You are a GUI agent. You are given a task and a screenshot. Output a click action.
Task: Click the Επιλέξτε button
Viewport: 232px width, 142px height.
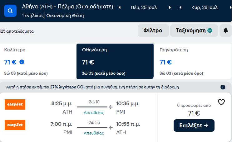pyautogui.click(x=194, y=125)
